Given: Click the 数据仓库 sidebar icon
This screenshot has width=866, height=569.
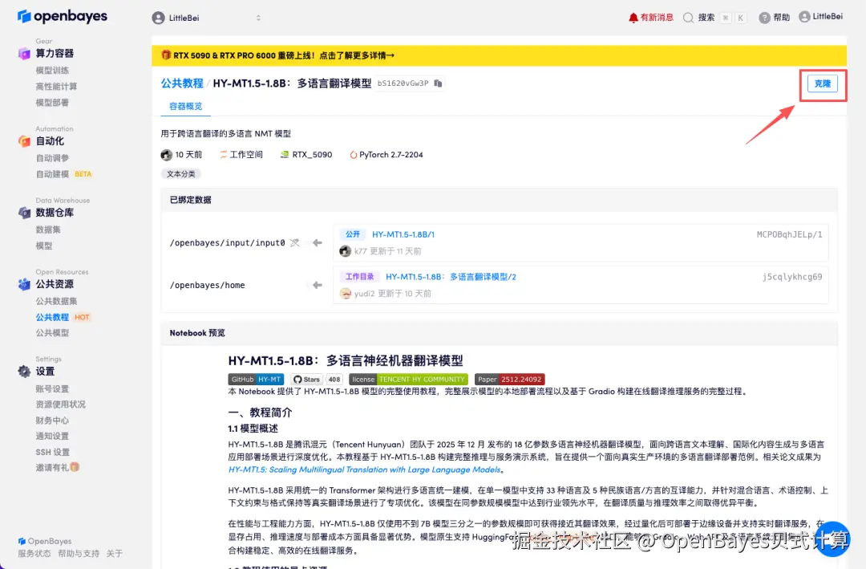Looking at the screenshot, I should point(25,212).
